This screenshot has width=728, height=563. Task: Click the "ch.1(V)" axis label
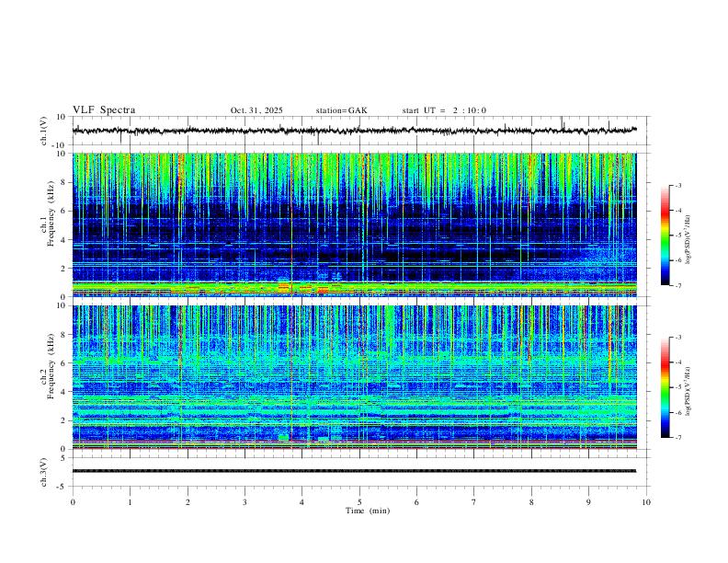point(44,131)
